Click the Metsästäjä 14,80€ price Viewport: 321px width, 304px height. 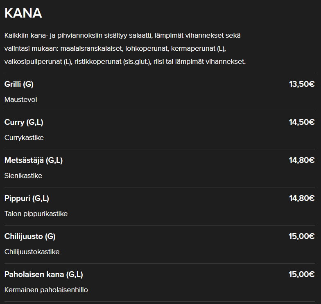tap(302, 160)
